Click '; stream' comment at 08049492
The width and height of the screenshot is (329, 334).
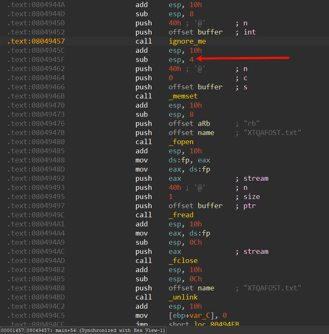pos(252,178)
